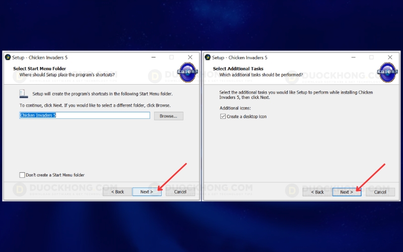Click setup title icon in Start Menu Folder window
403x252 pixels.
coord(8,57)
